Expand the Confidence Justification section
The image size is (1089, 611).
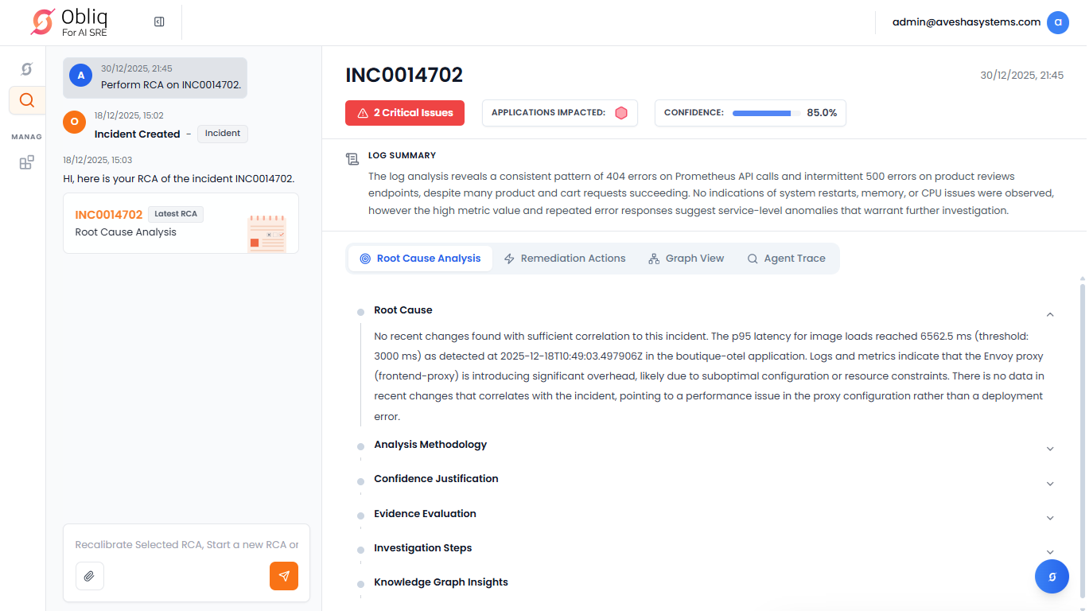[x=1050, y=484]
